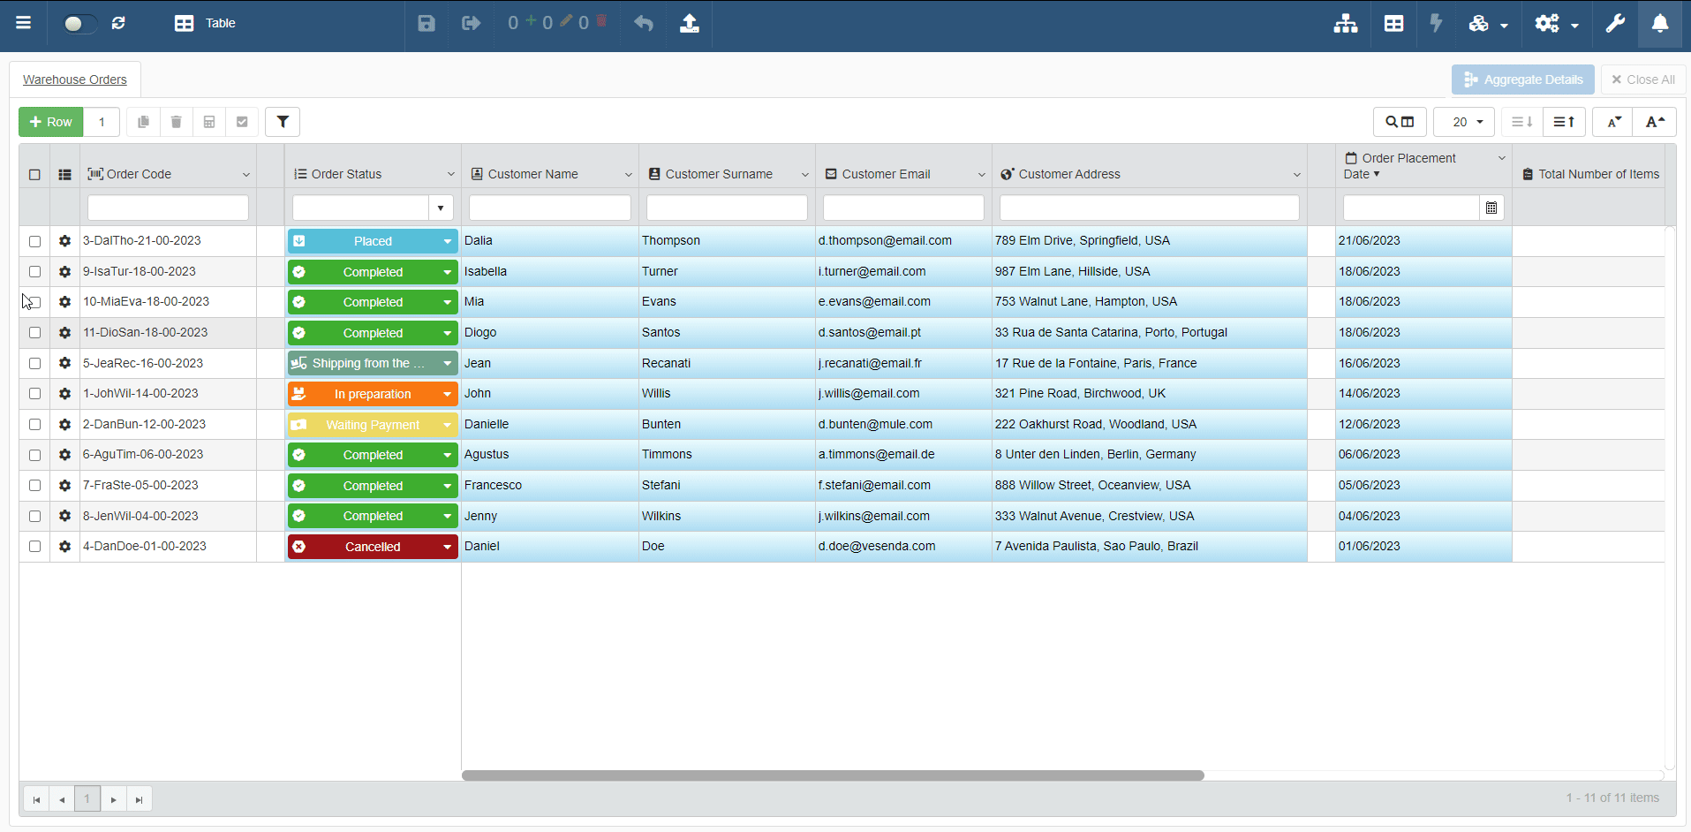Click the save floppy disk icon

[x=427, y=23]
